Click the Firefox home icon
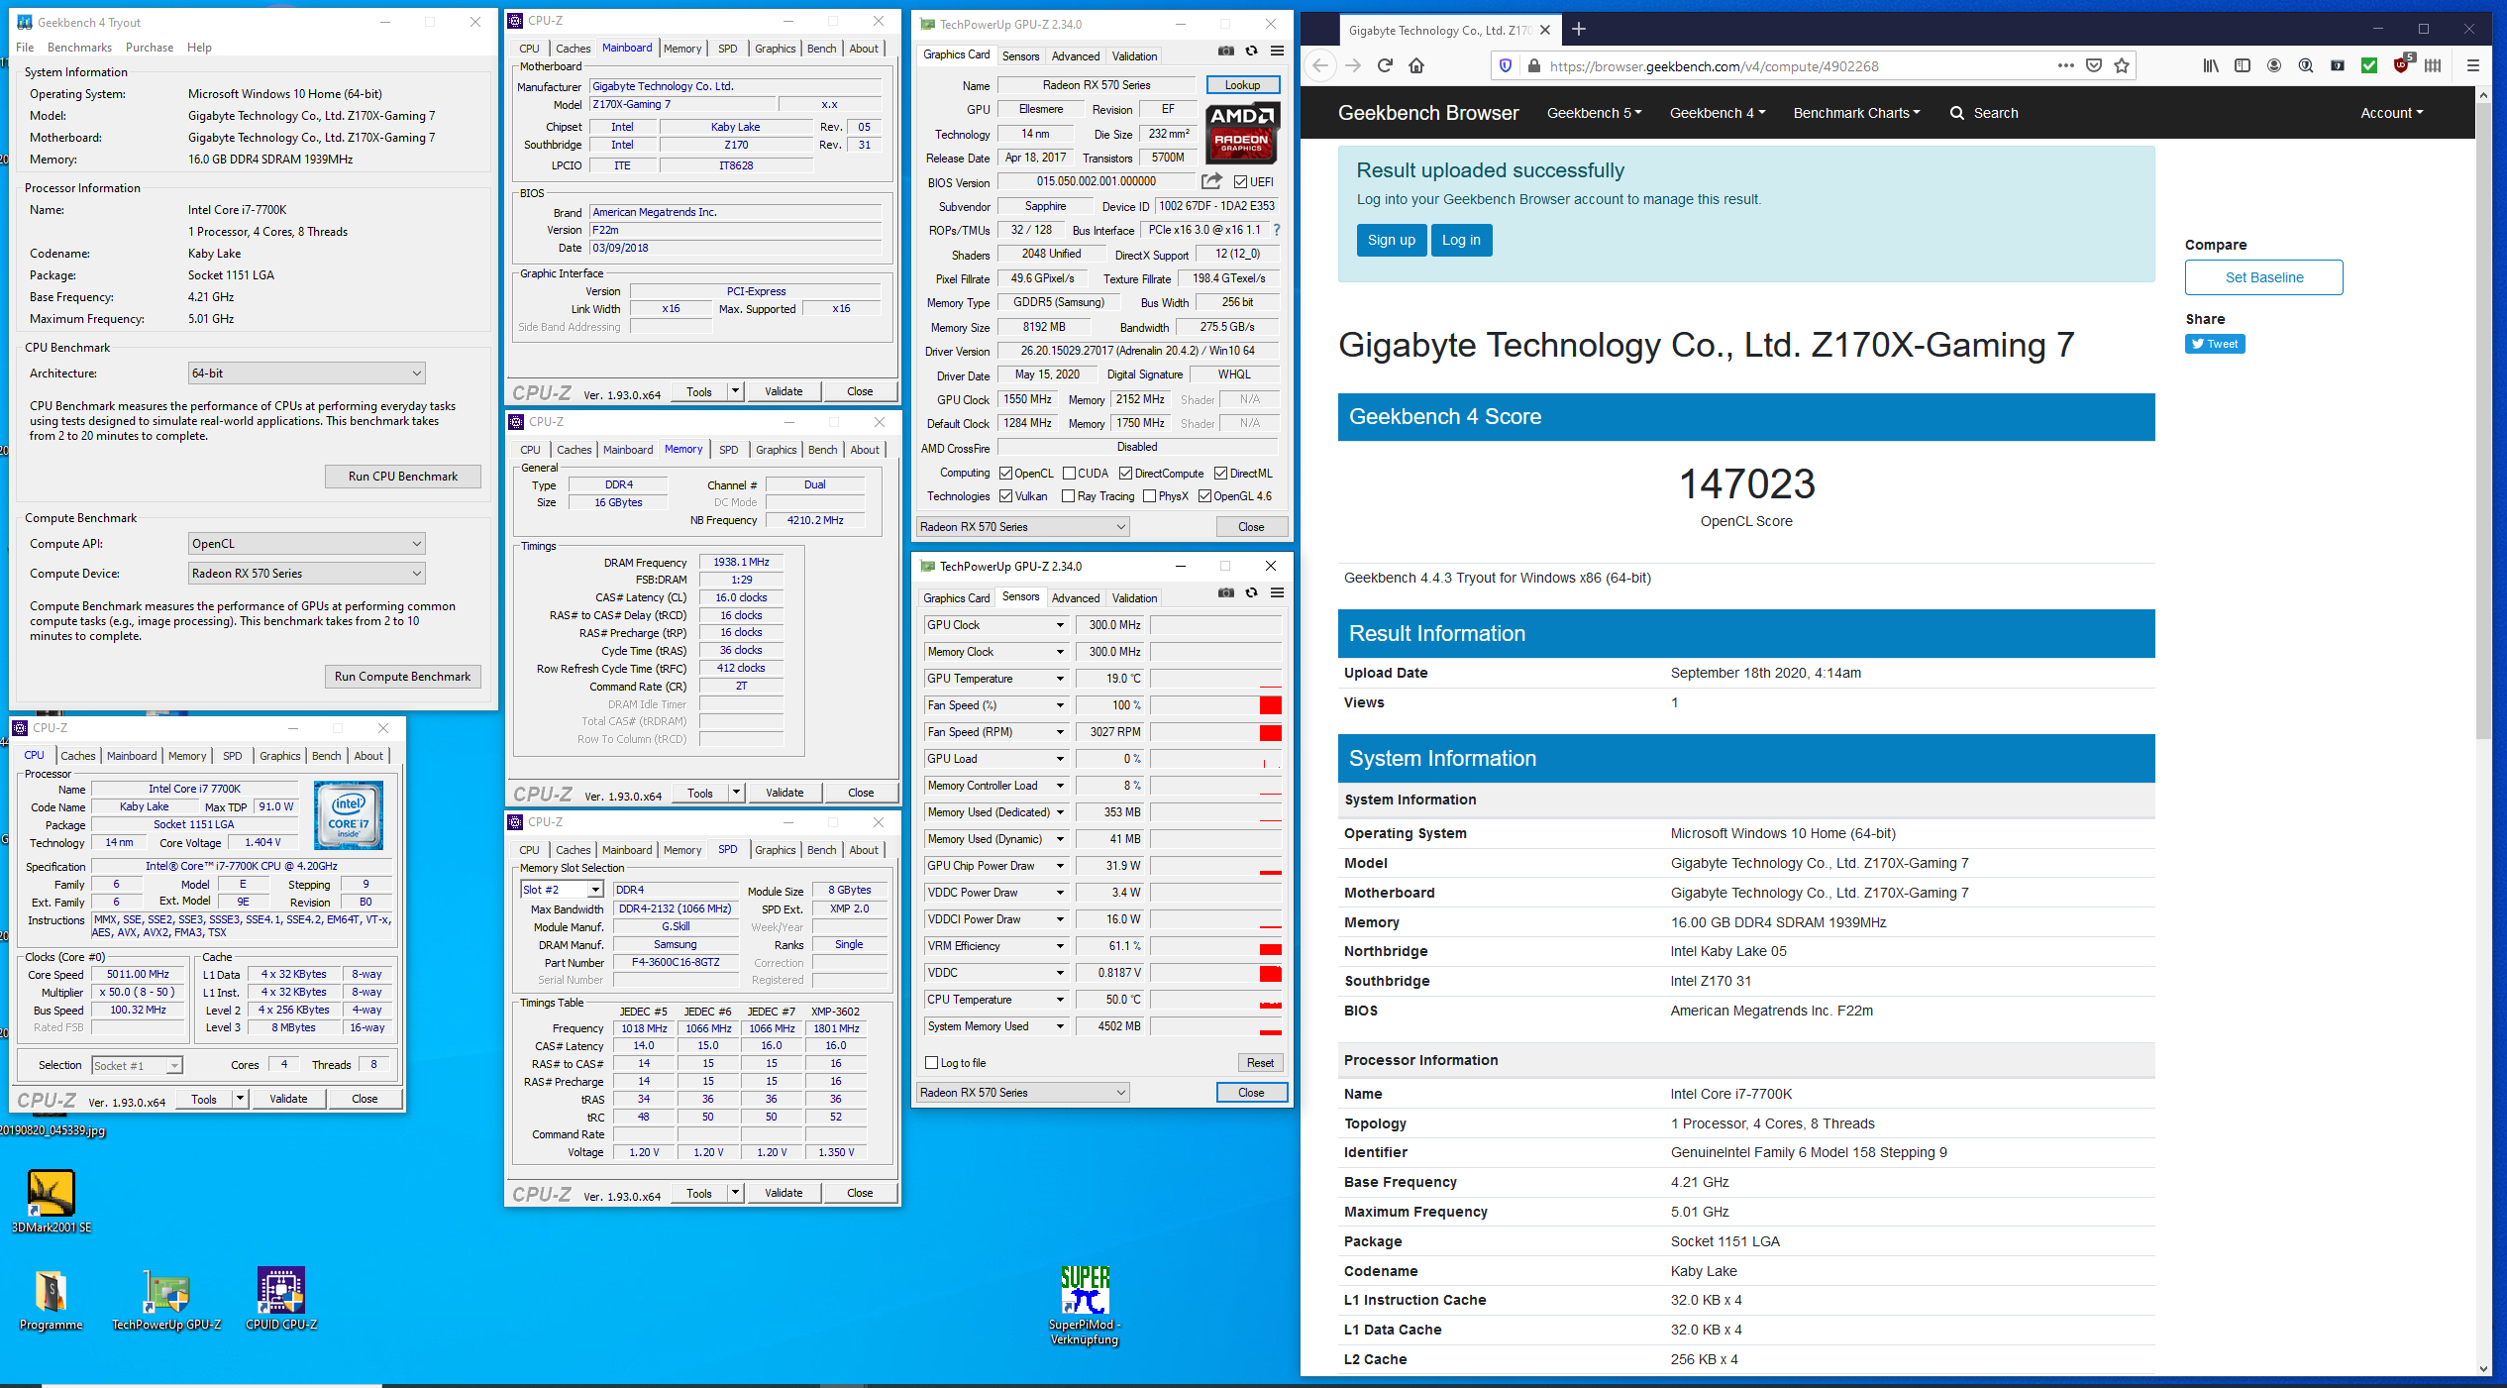Viewport: 2507px width, 1388px height. click(x=1417, y=66)
